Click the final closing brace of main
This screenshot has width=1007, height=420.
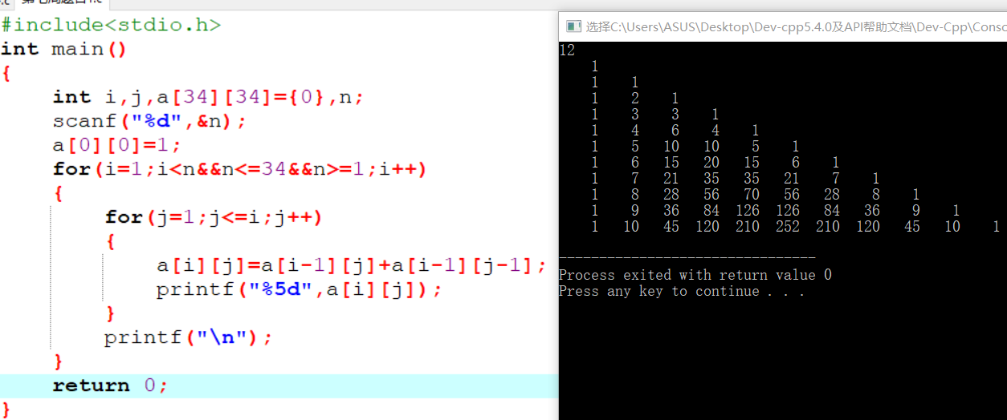[x=6, y=409]
